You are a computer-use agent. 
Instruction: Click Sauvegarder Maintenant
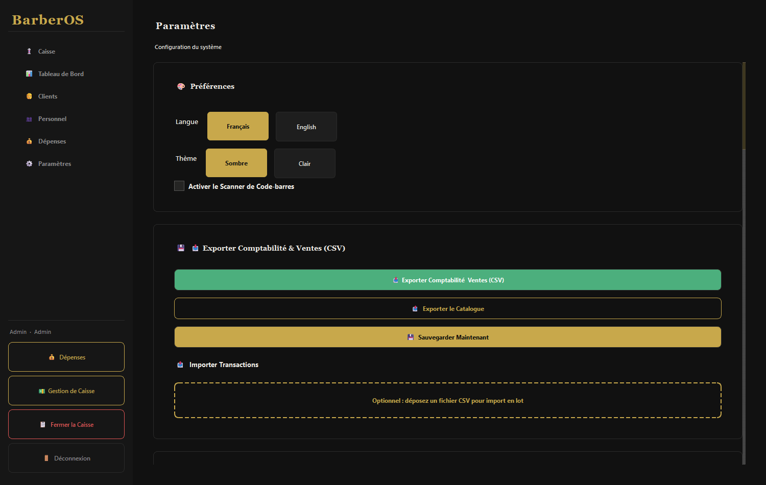pos(448,337)
